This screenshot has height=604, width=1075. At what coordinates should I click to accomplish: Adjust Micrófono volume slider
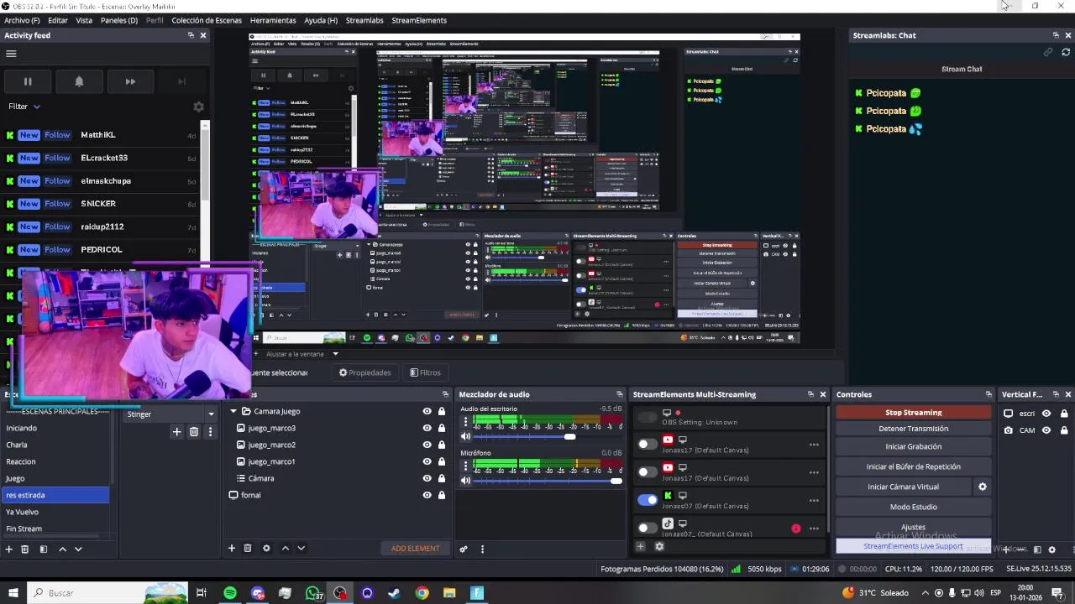(x=547, y=481)
